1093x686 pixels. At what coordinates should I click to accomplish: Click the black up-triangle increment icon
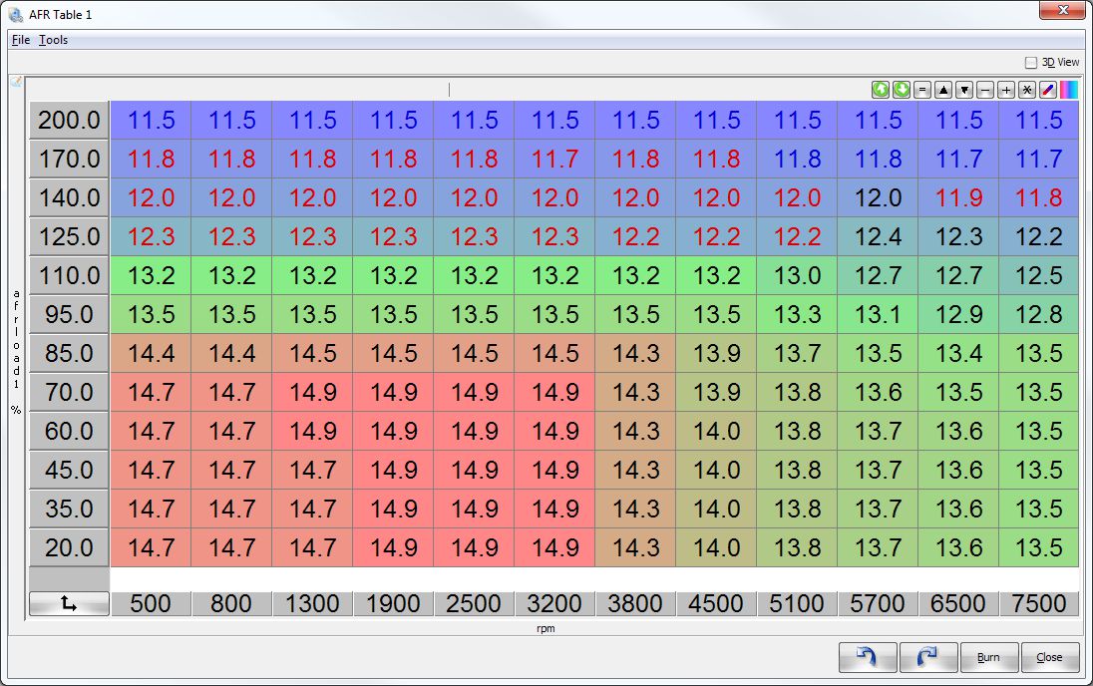coord(943,90)
